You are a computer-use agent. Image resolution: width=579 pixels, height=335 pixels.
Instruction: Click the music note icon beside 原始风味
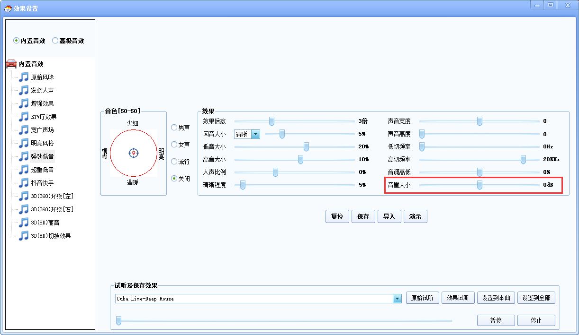pyautogui.click(x=24, y=77)
